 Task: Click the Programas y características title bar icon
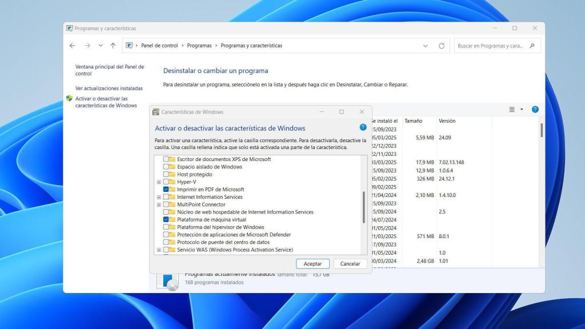(x=69, y=29)
